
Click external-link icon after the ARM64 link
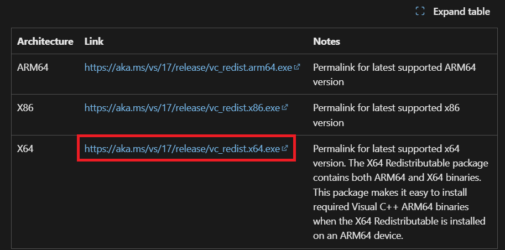(297, 67)
